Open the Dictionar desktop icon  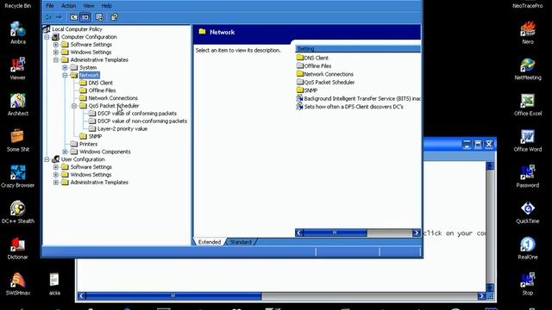(17, 248)
